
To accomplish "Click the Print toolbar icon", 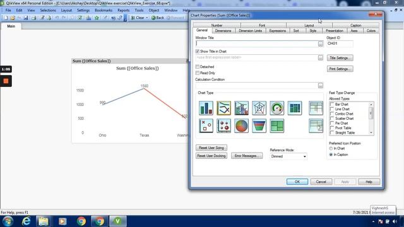I will tap(33, 18).
